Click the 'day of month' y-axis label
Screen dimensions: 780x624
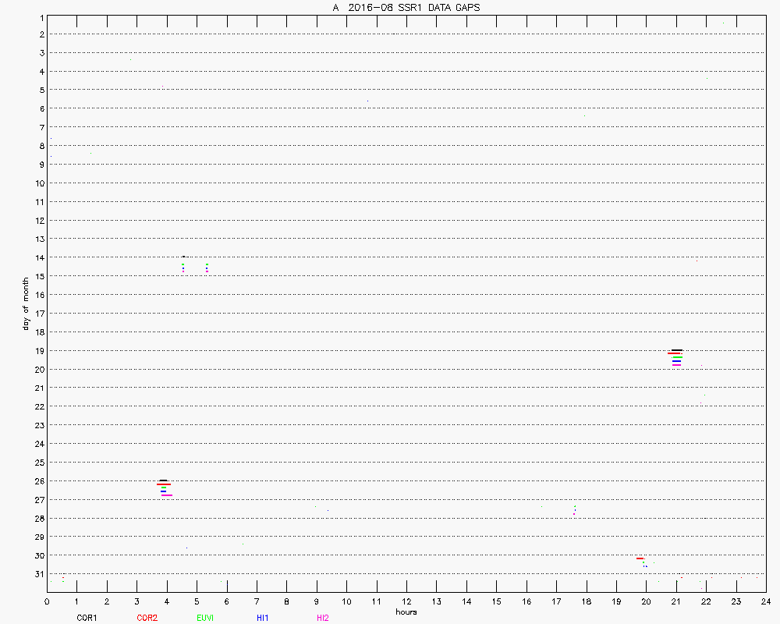coord(26,303)
